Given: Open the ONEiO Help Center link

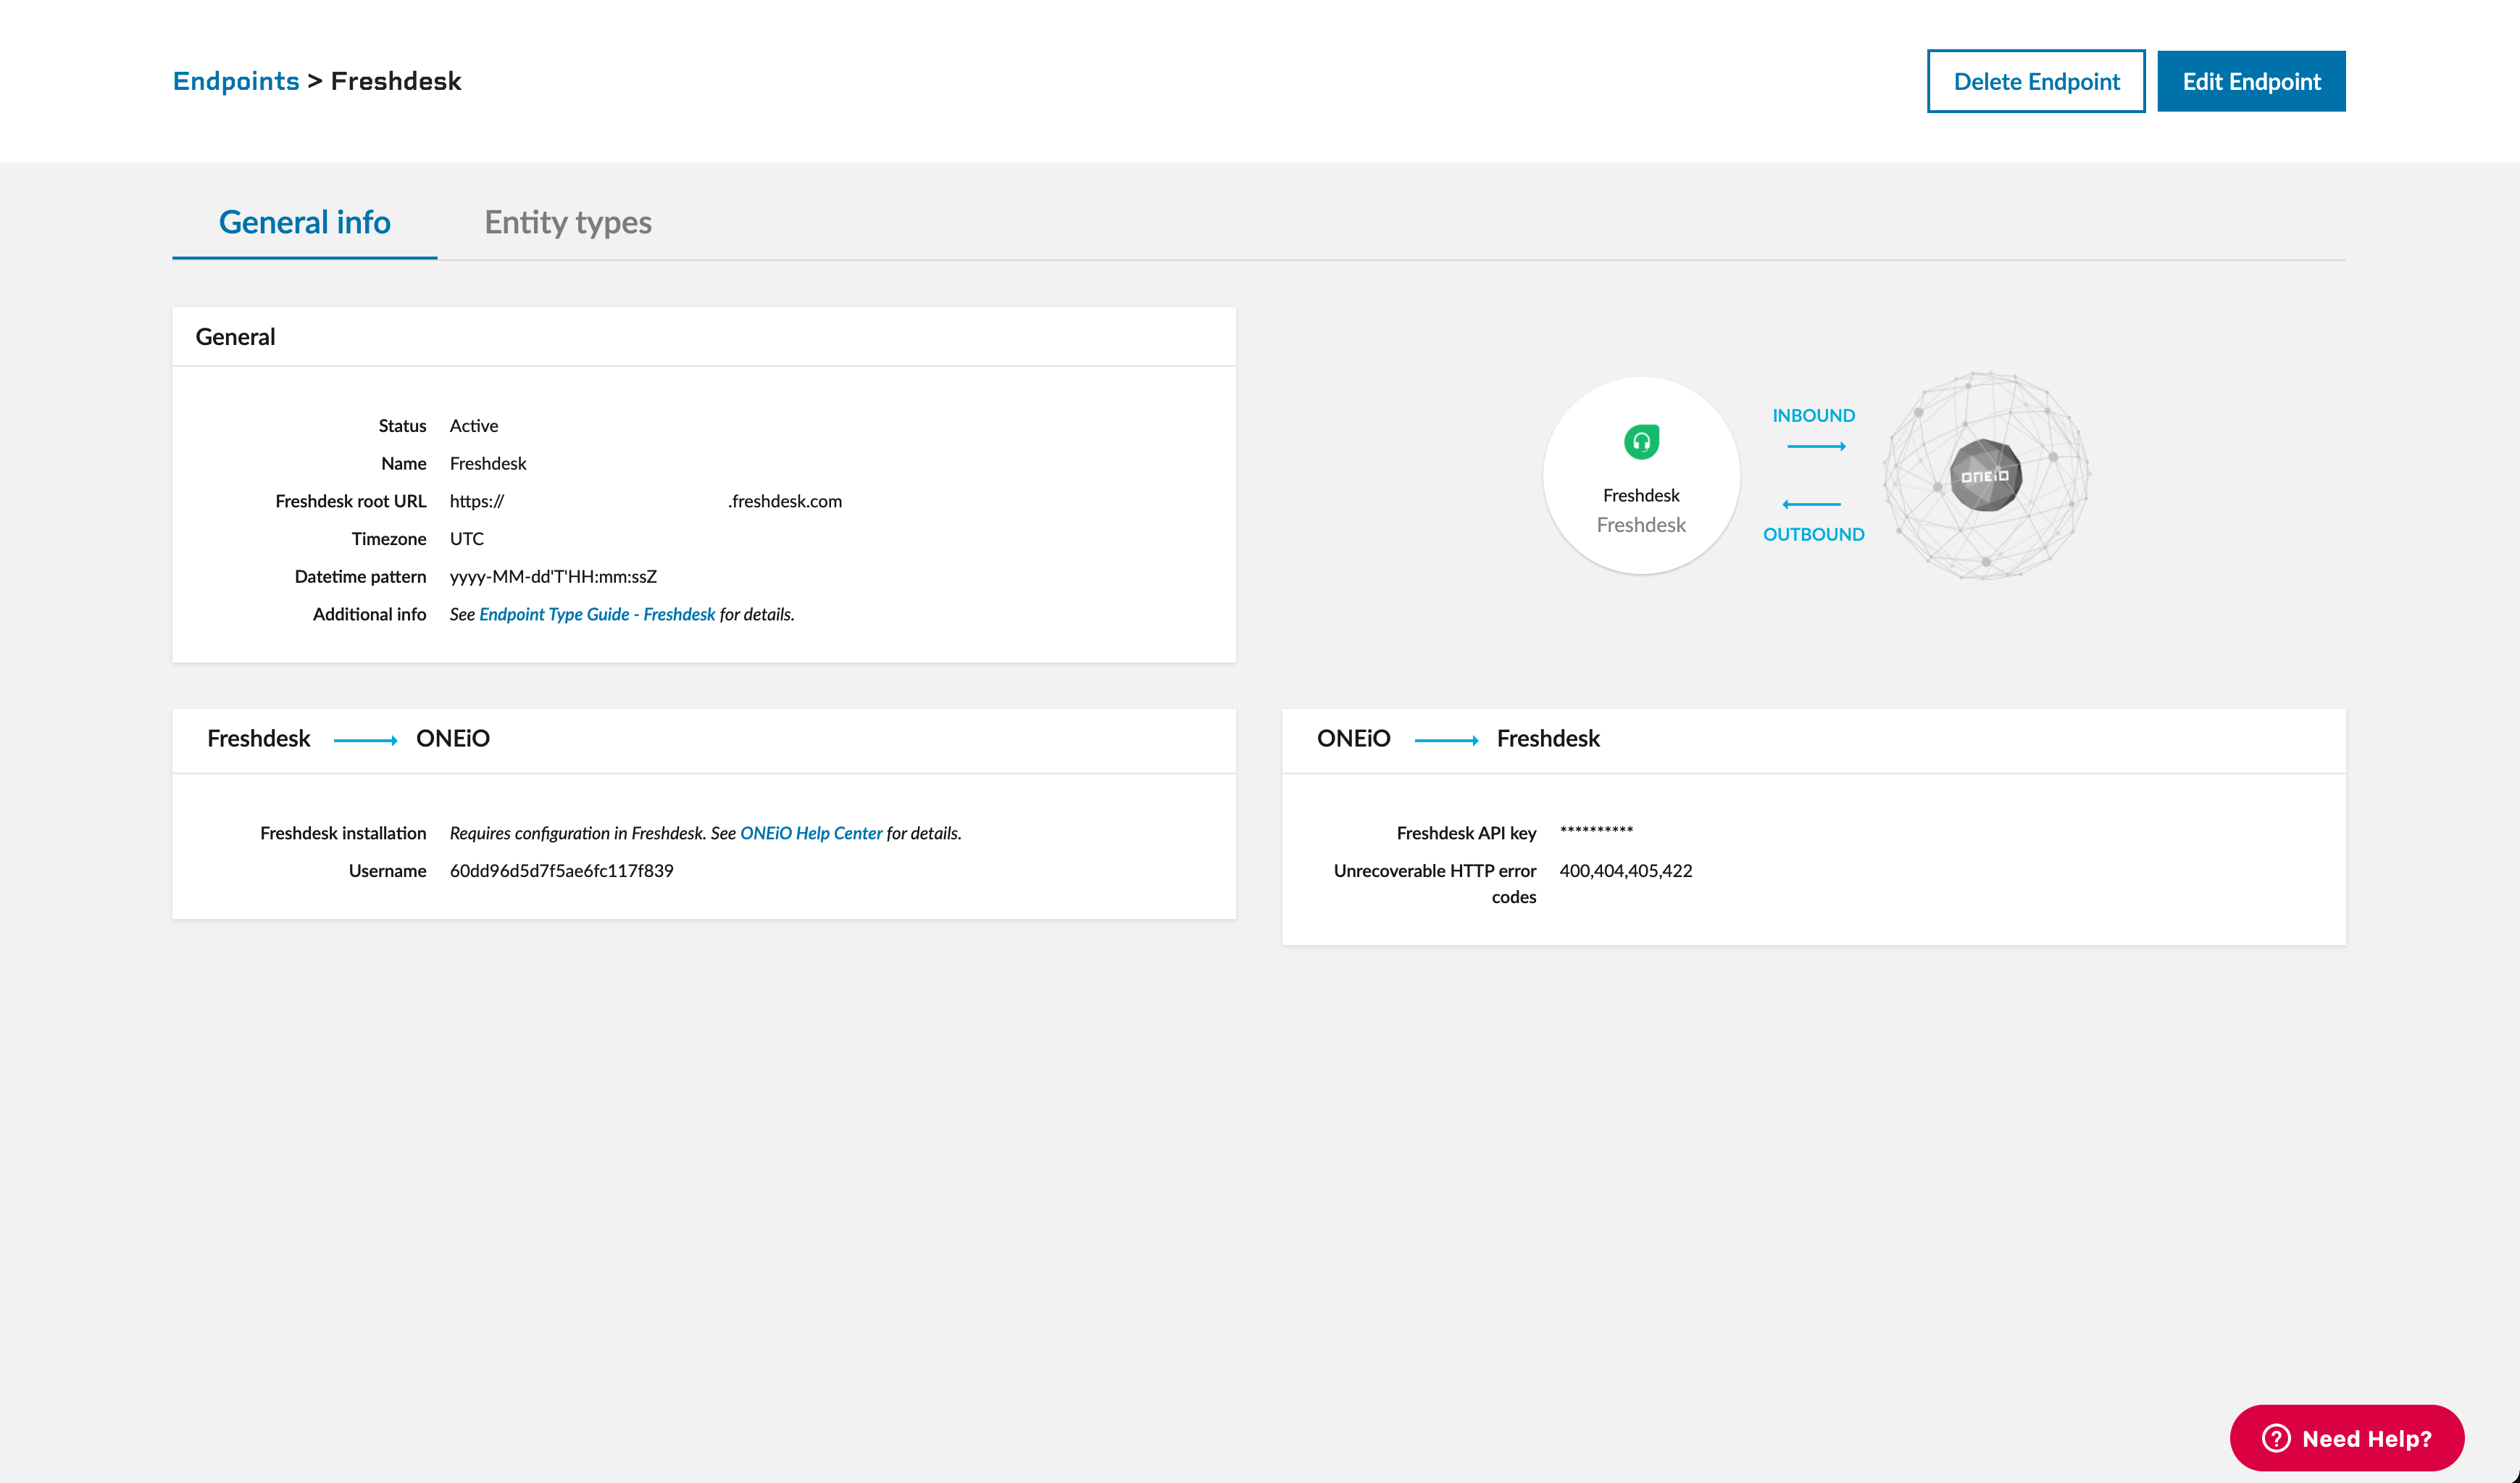Looking at the screenshot, I should tap(811, 834).
